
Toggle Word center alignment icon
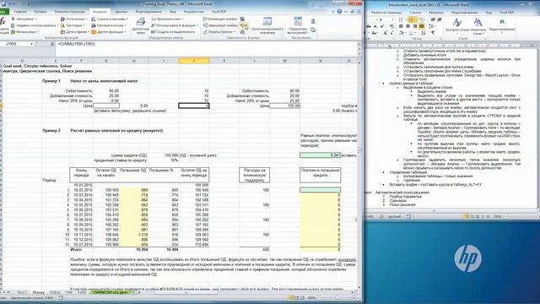point(408,26)
